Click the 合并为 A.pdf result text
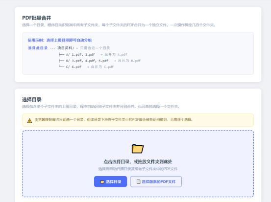Viewport: 271px width, 202px height. [116, 54]
